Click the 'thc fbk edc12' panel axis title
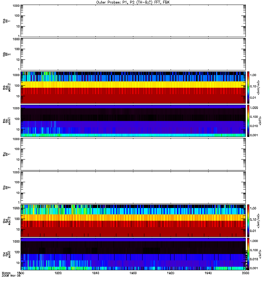 click(7, 221)
